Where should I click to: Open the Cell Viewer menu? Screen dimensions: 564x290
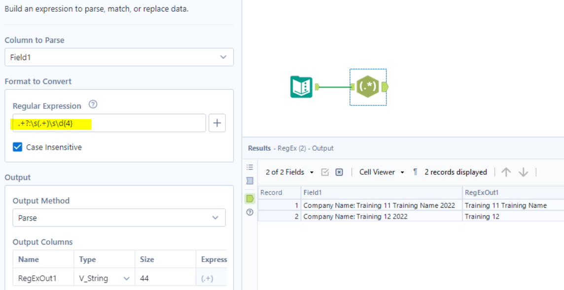point(381,172)
